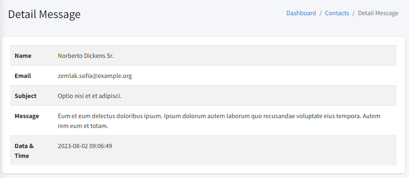Image resolution: width=409 pixels, height=178 pixels.
Task: Click the subject text Optio nisi et et adipisci
Action: point(90,96)
